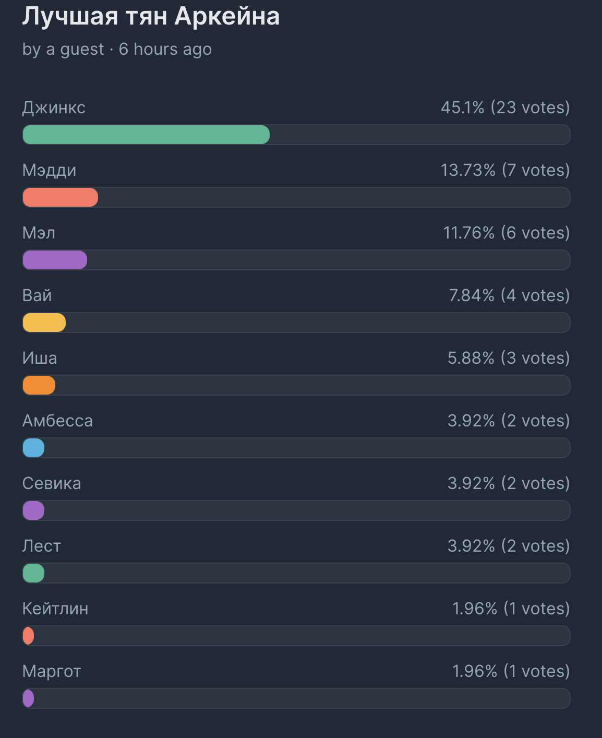The width and height of the screenshot is (602, 738).
Task: Click the purple Севика bar segment
Action: point(33,510)
